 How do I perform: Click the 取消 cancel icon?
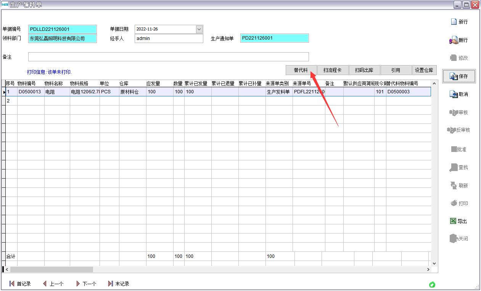454,94
